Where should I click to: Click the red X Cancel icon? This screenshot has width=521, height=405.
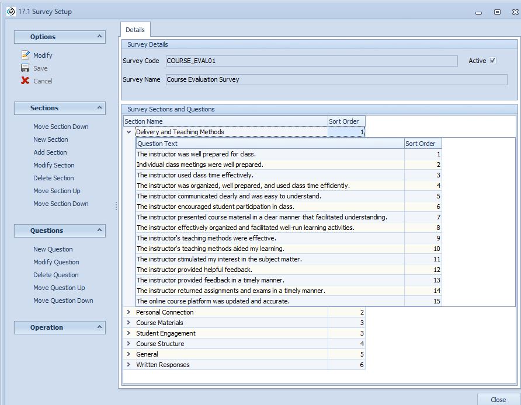(x=25, y=81)
